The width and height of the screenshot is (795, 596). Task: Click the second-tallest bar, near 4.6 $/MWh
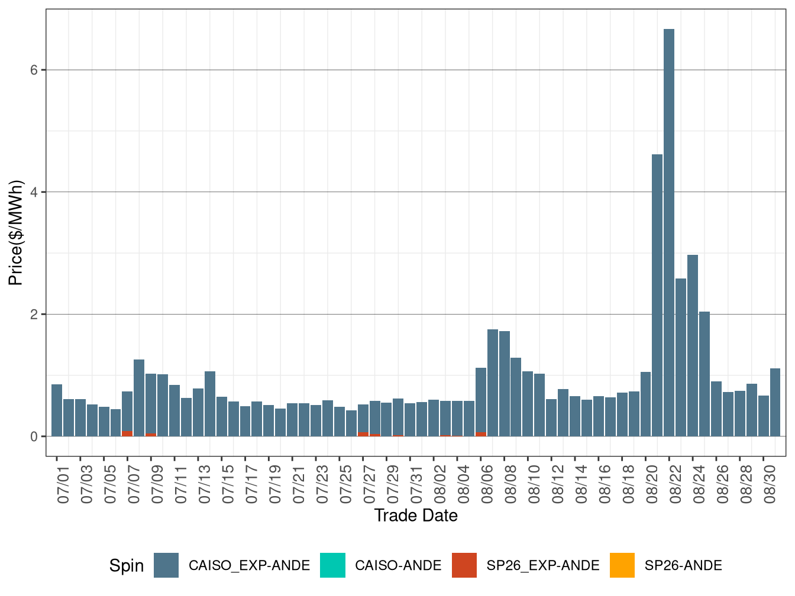tap(657, 295)
